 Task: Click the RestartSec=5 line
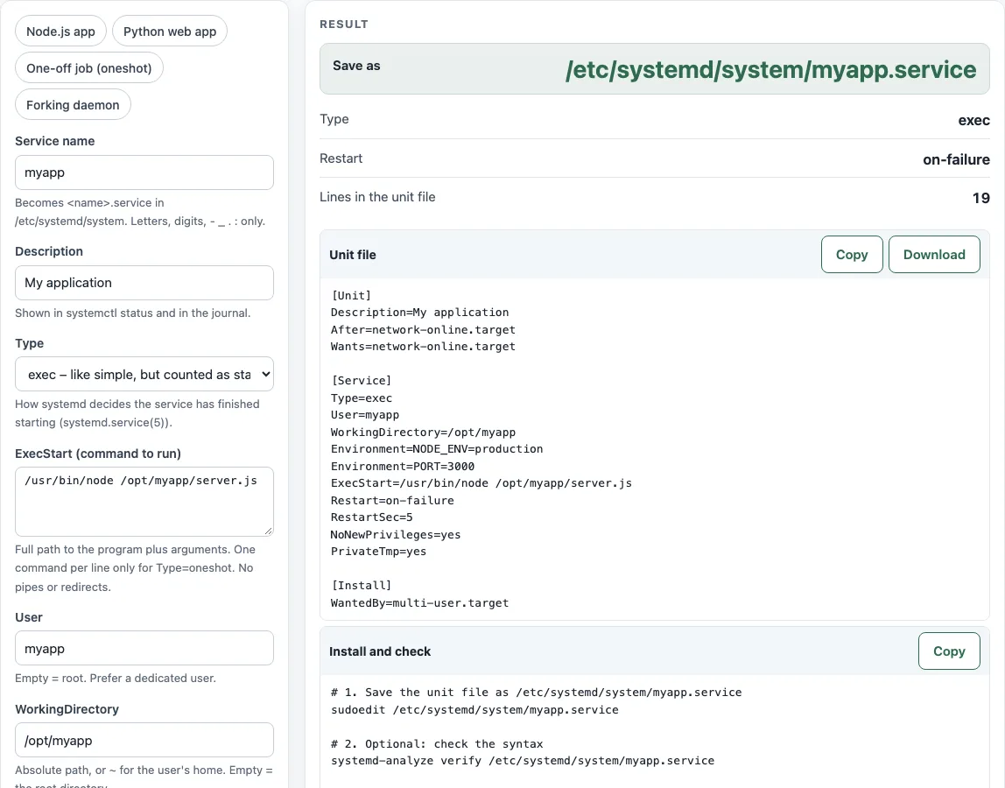click(x=372, y=517)
